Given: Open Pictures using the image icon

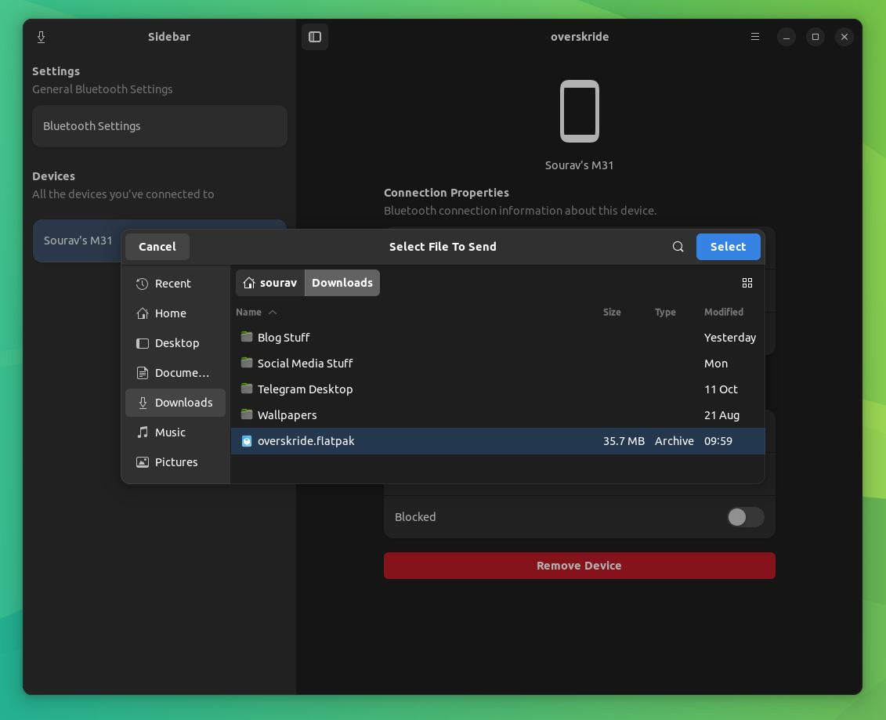Looking at the screenshot, I should (142, 462).
